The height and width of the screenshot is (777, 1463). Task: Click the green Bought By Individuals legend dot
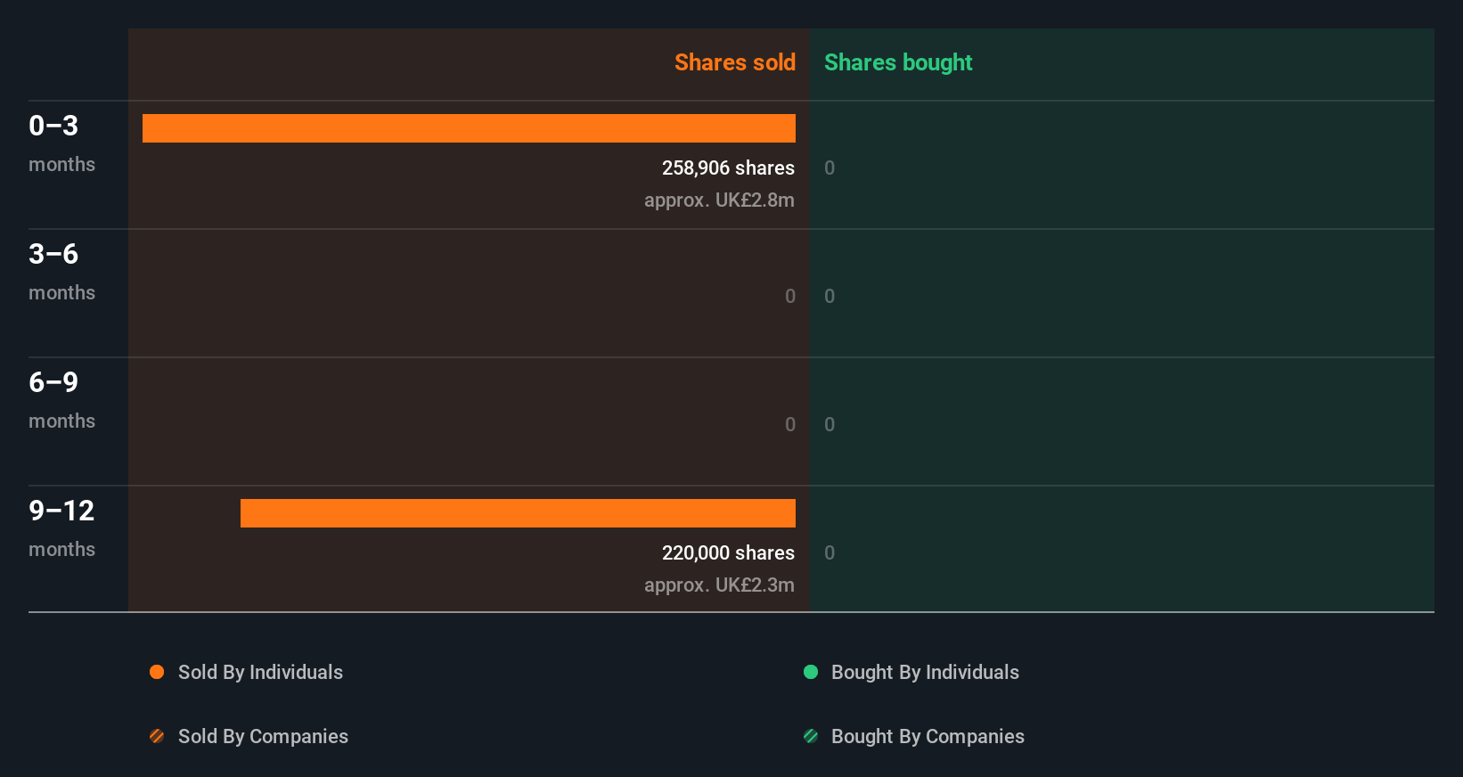coord(811,672)
